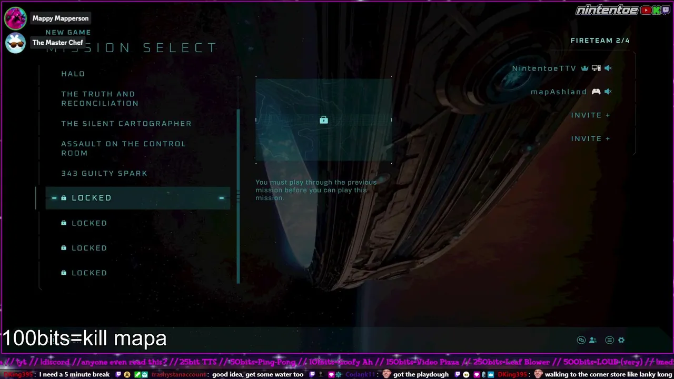The width and height of the screenshot is (674, 379).
Task: Click the crown leader icon beside NintentoeTTV
Action: tap(584, 68)
